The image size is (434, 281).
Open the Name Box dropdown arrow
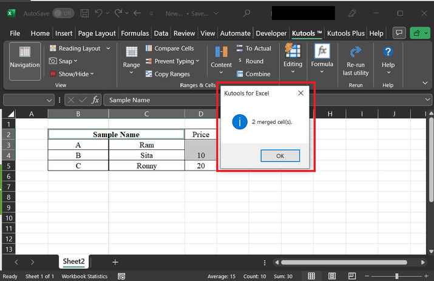[50, 100]
